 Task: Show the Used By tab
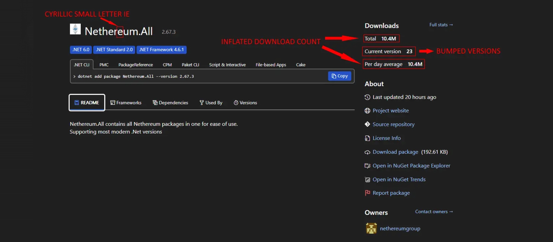point(211,103)
